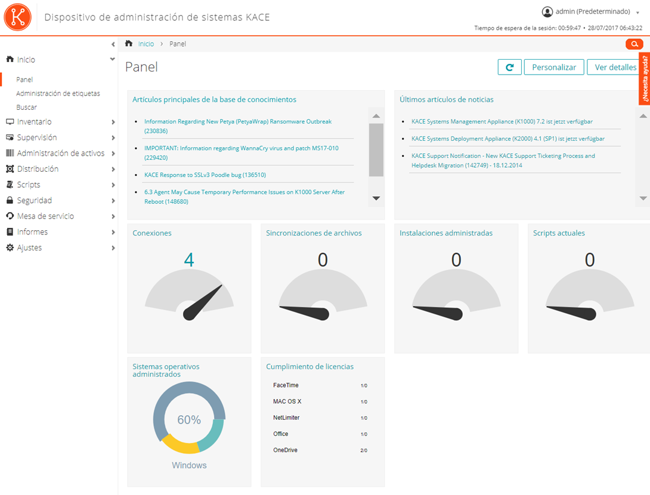Open Informes from its sidebar icon
Screen dimensions: 650x495
click(10, 232)
